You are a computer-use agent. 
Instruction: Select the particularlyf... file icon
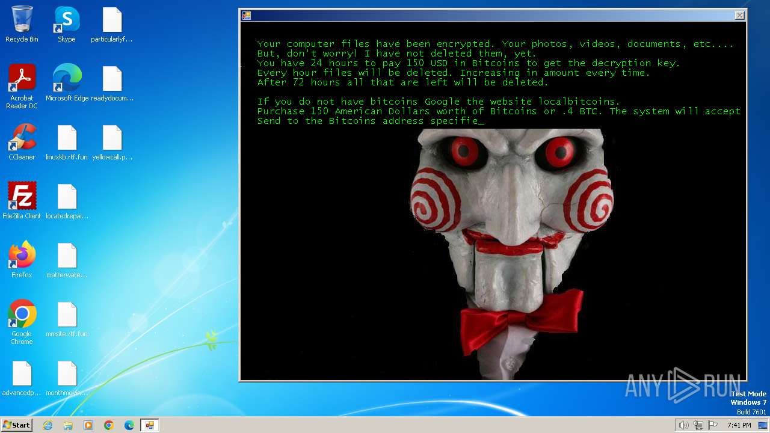click(112, 25)
